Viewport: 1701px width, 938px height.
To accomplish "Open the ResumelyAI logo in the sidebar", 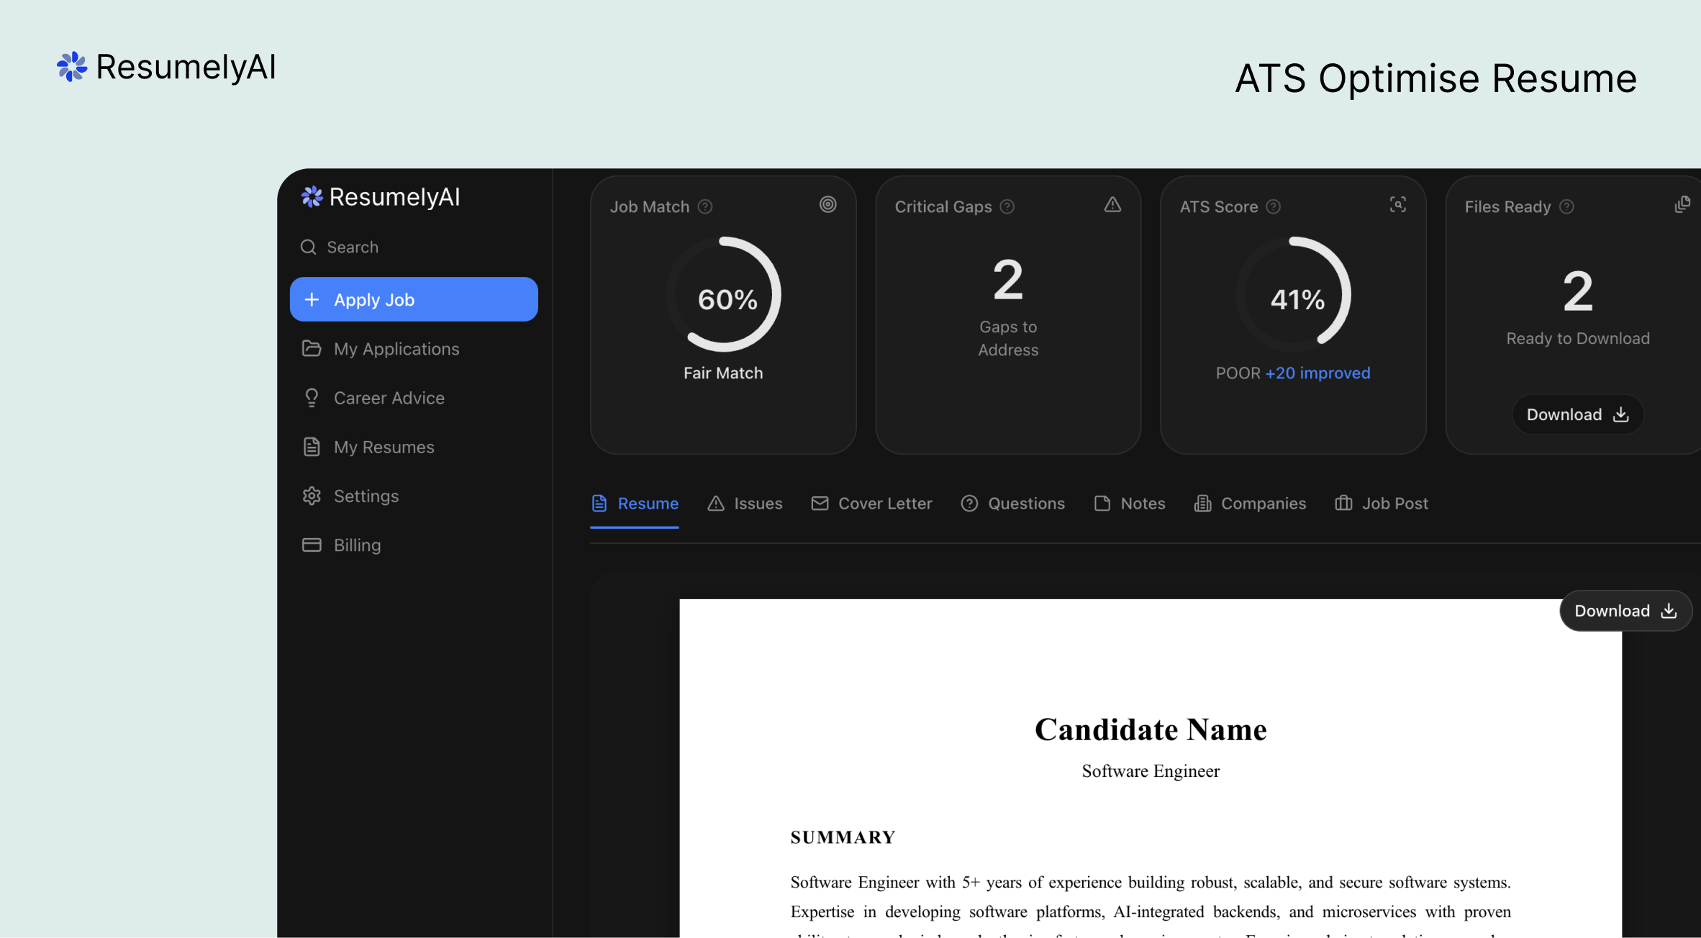I will (381, 196).
